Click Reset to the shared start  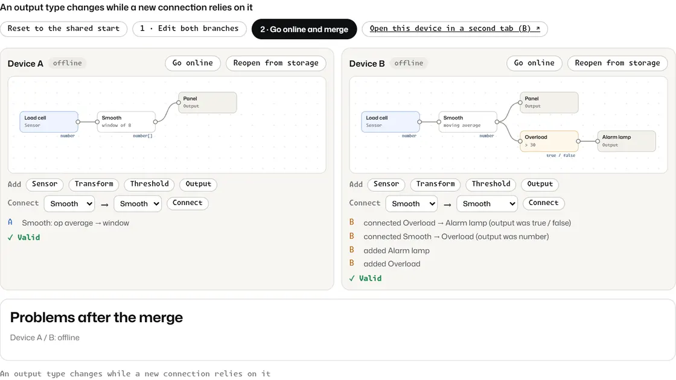[x=63, y=28]
